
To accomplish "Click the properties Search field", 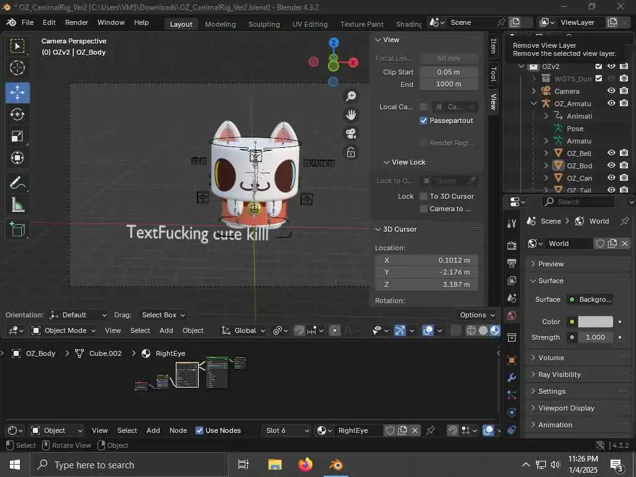I will (579, 202).
